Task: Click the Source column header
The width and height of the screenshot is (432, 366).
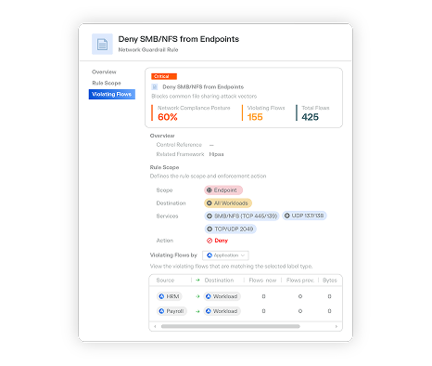Action: pyautogui.click(x=165, y=281)
